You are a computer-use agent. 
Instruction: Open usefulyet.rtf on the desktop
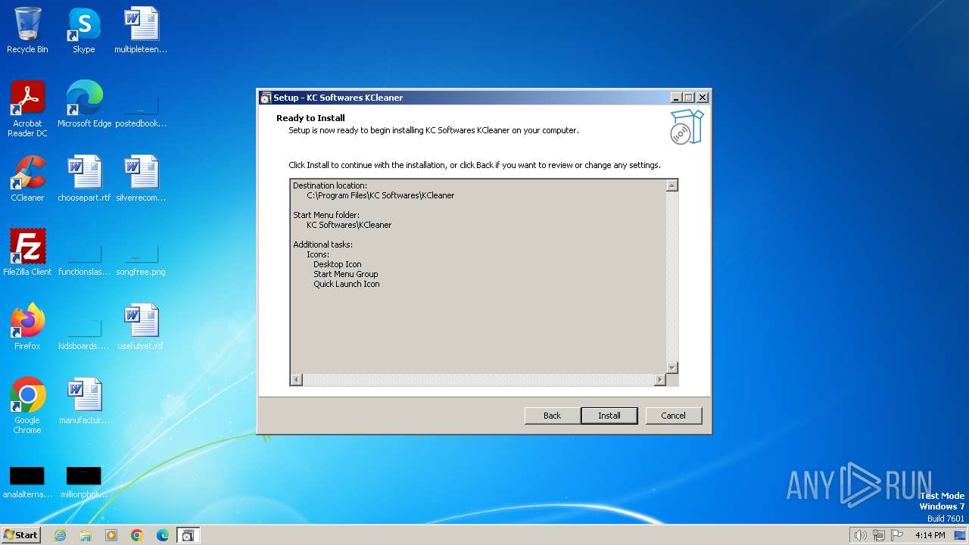tap(141, 327)
